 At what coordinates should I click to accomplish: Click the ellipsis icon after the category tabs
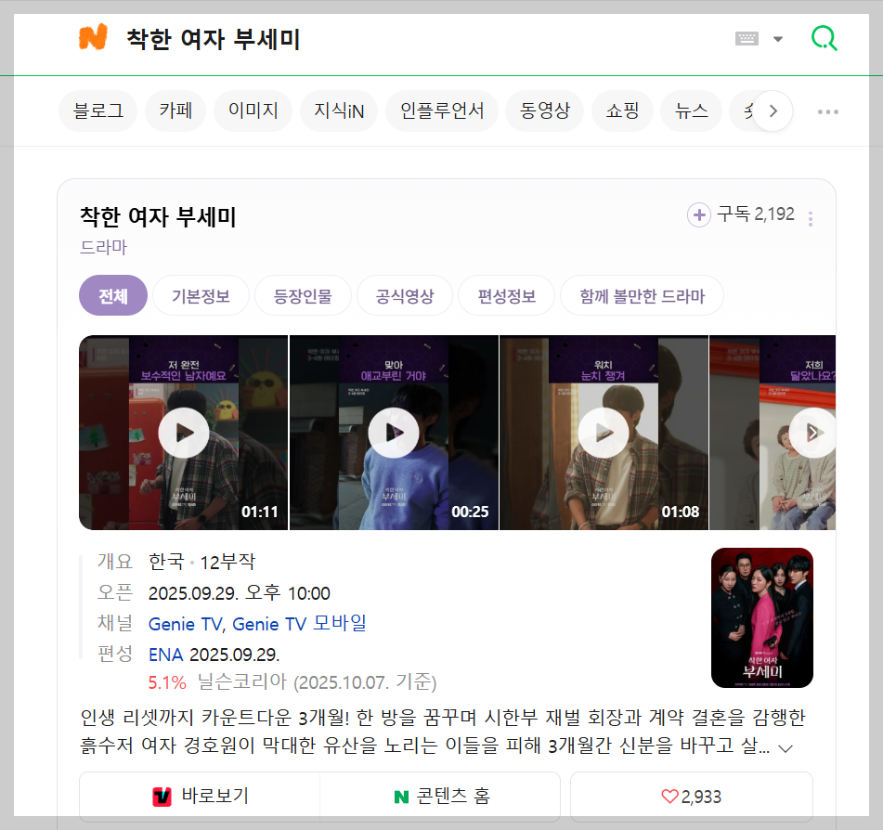pos(826,110)
